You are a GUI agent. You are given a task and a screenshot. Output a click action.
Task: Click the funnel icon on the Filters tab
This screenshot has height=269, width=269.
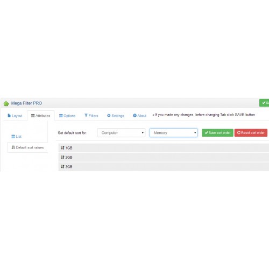[x=86, y=116]
